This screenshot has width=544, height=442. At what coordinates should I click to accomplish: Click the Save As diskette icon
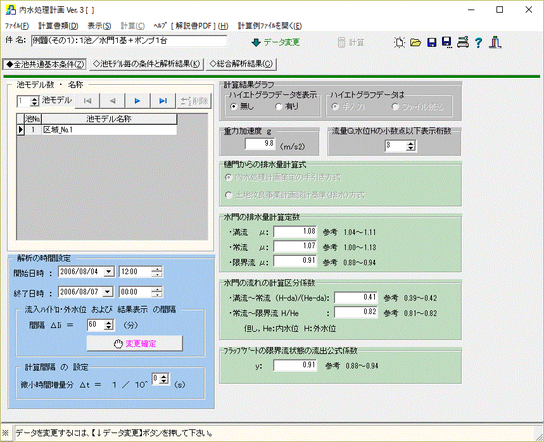coord(446,42)
